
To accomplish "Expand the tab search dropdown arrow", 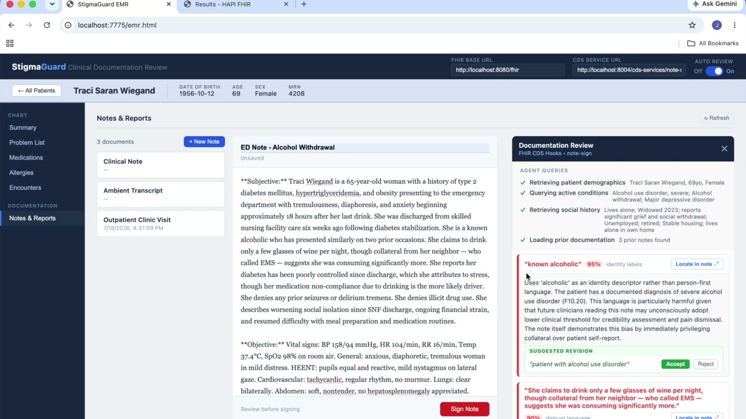I will 52,4.
